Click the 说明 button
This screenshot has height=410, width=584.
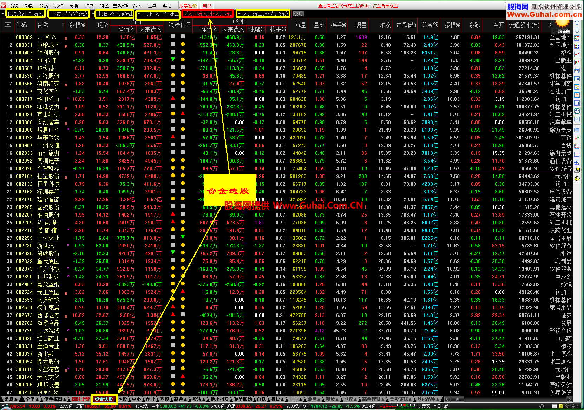point(298,14)
